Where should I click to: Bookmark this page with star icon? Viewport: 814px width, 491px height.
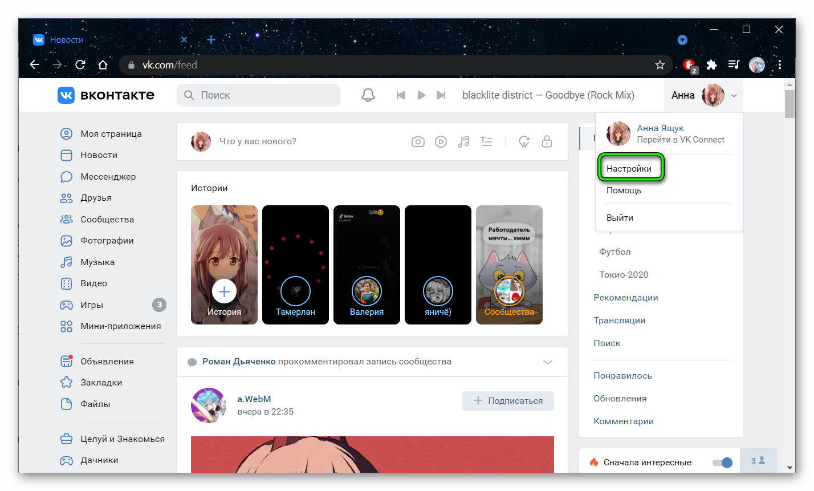click(x=660, y=65)
